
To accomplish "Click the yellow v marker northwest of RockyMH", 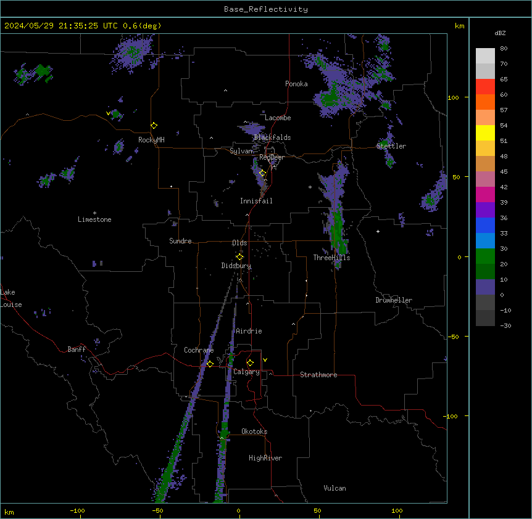I will coord(108,113).
